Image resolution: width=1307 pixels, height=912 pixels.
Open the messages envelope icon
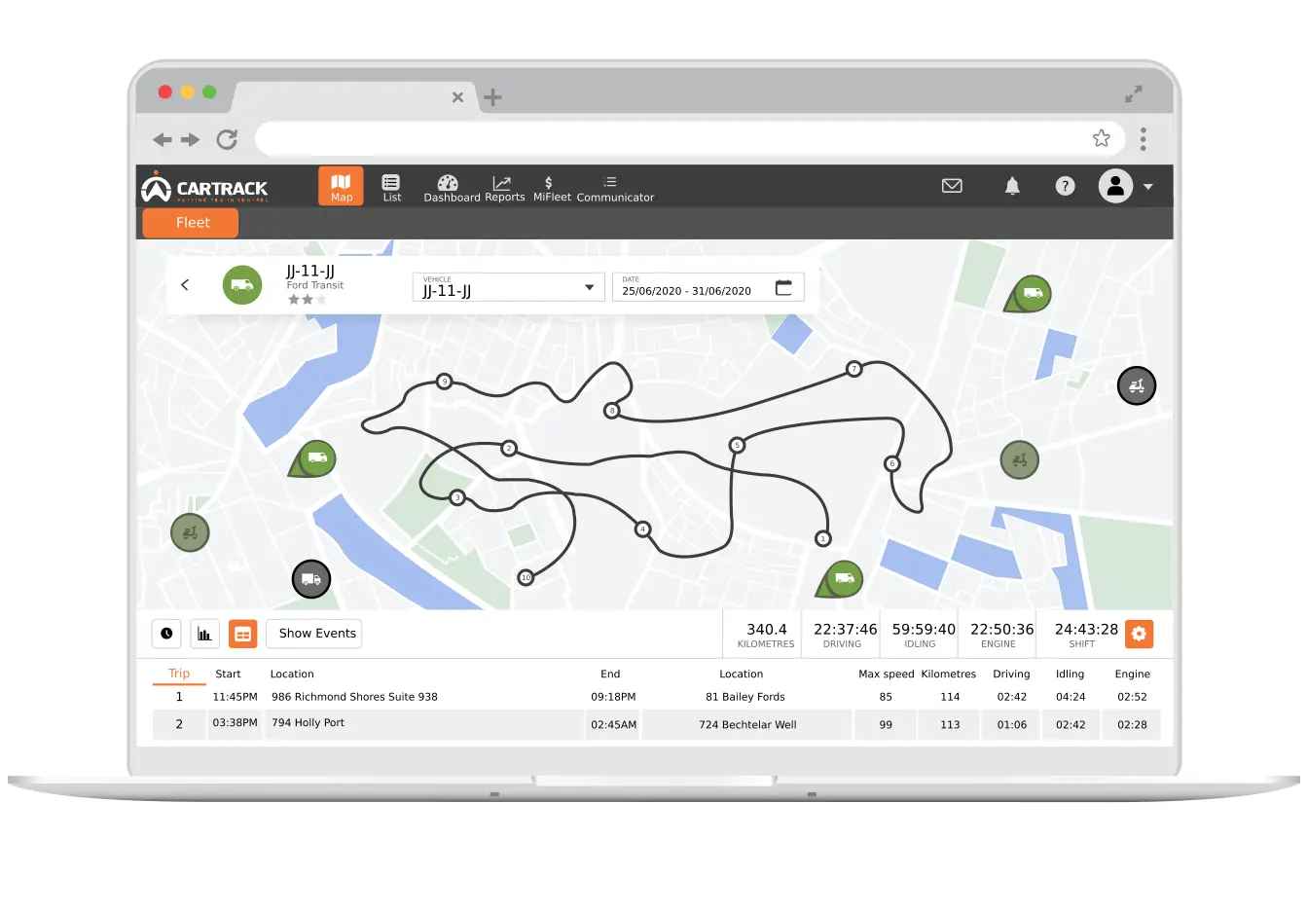click(952, 186)
